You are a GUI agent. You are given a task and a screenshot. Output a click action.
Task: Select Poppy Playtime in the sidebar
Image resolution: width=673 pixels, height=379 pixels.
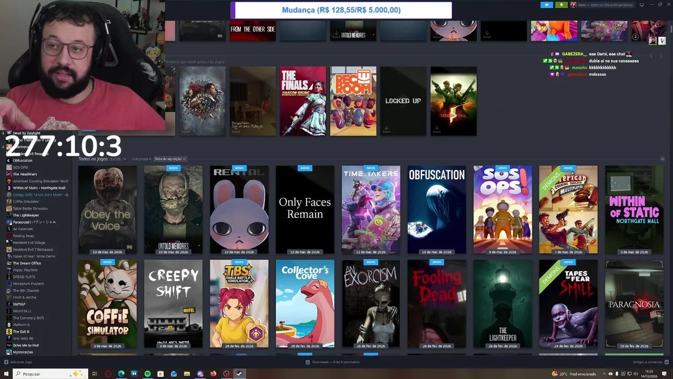[25, 270]
